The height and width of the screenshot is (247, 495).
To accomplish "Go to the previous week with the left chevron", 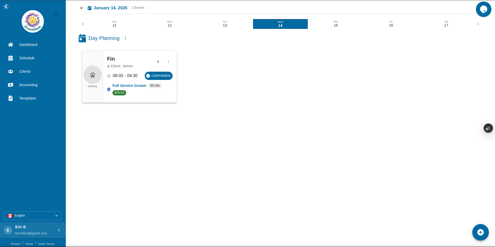I will tap(83, 24).
